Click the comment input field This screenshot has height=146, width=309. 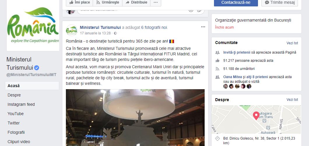pyautogui.click(x=132, y=10)
